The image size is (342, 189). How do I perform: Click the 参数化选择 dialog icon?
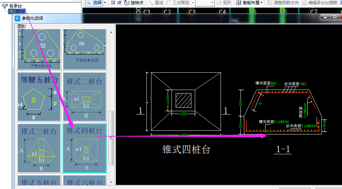(17, 18)
